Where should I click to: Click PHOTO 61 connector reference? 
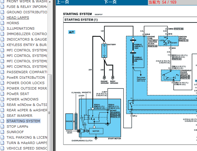[x=177, y=59]
